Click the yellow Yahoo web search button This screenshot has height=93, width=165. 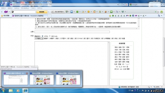click(42, 12)
